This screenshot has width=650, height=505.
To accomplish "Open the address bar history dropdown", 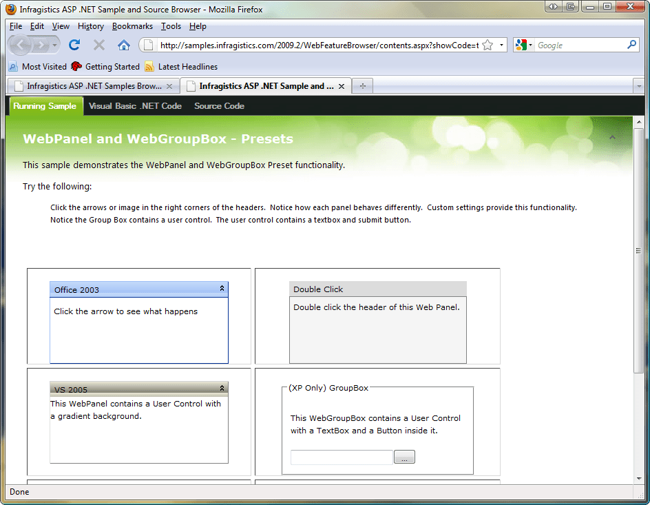I will [501, 45].
